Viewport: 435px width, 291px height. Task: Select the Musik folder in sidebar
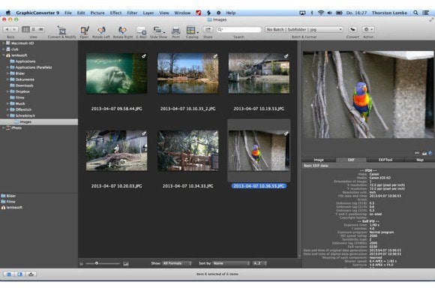coord(20,103)
